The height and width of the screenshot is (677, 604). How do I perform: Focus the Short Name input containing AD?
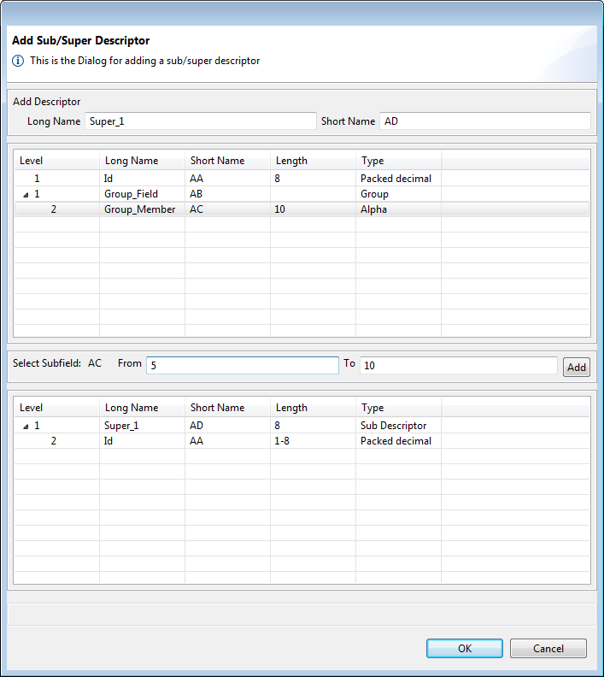click(485, 121)
